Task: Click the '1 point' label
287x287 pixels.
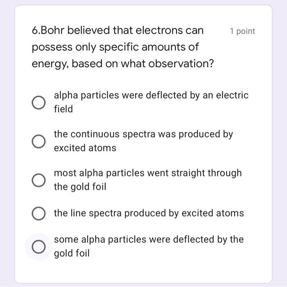Action: (242, 31)
